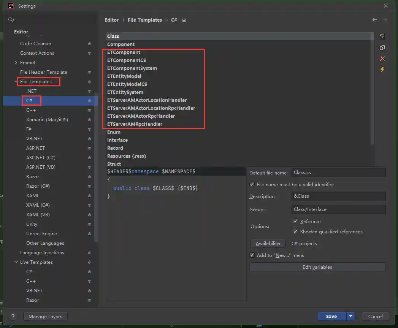This screenshot has height=328, width=398.
Task: Expand the Emmet tree node
Action: [16, 63]
